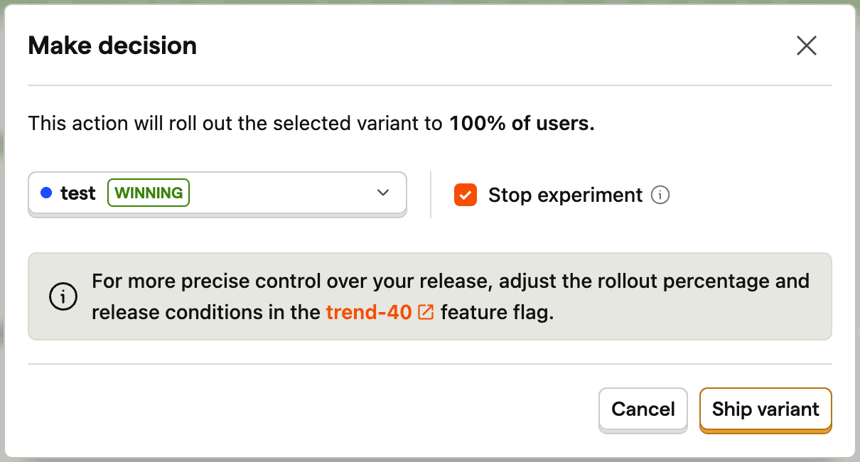Click the Make decision dialog title
Viewport: 860px width, 462px height.
click(x=112, y=46)
